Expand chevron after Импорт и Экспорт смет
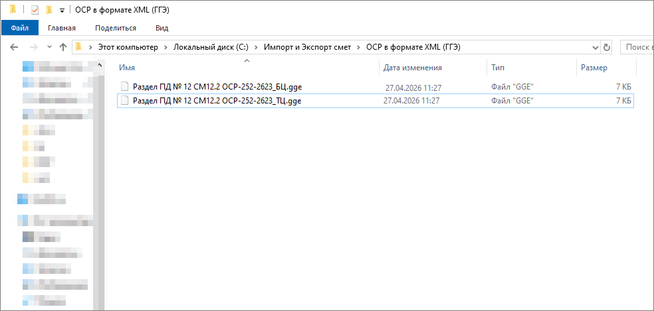This screenshot has height=311, width=654. point(359,47)
